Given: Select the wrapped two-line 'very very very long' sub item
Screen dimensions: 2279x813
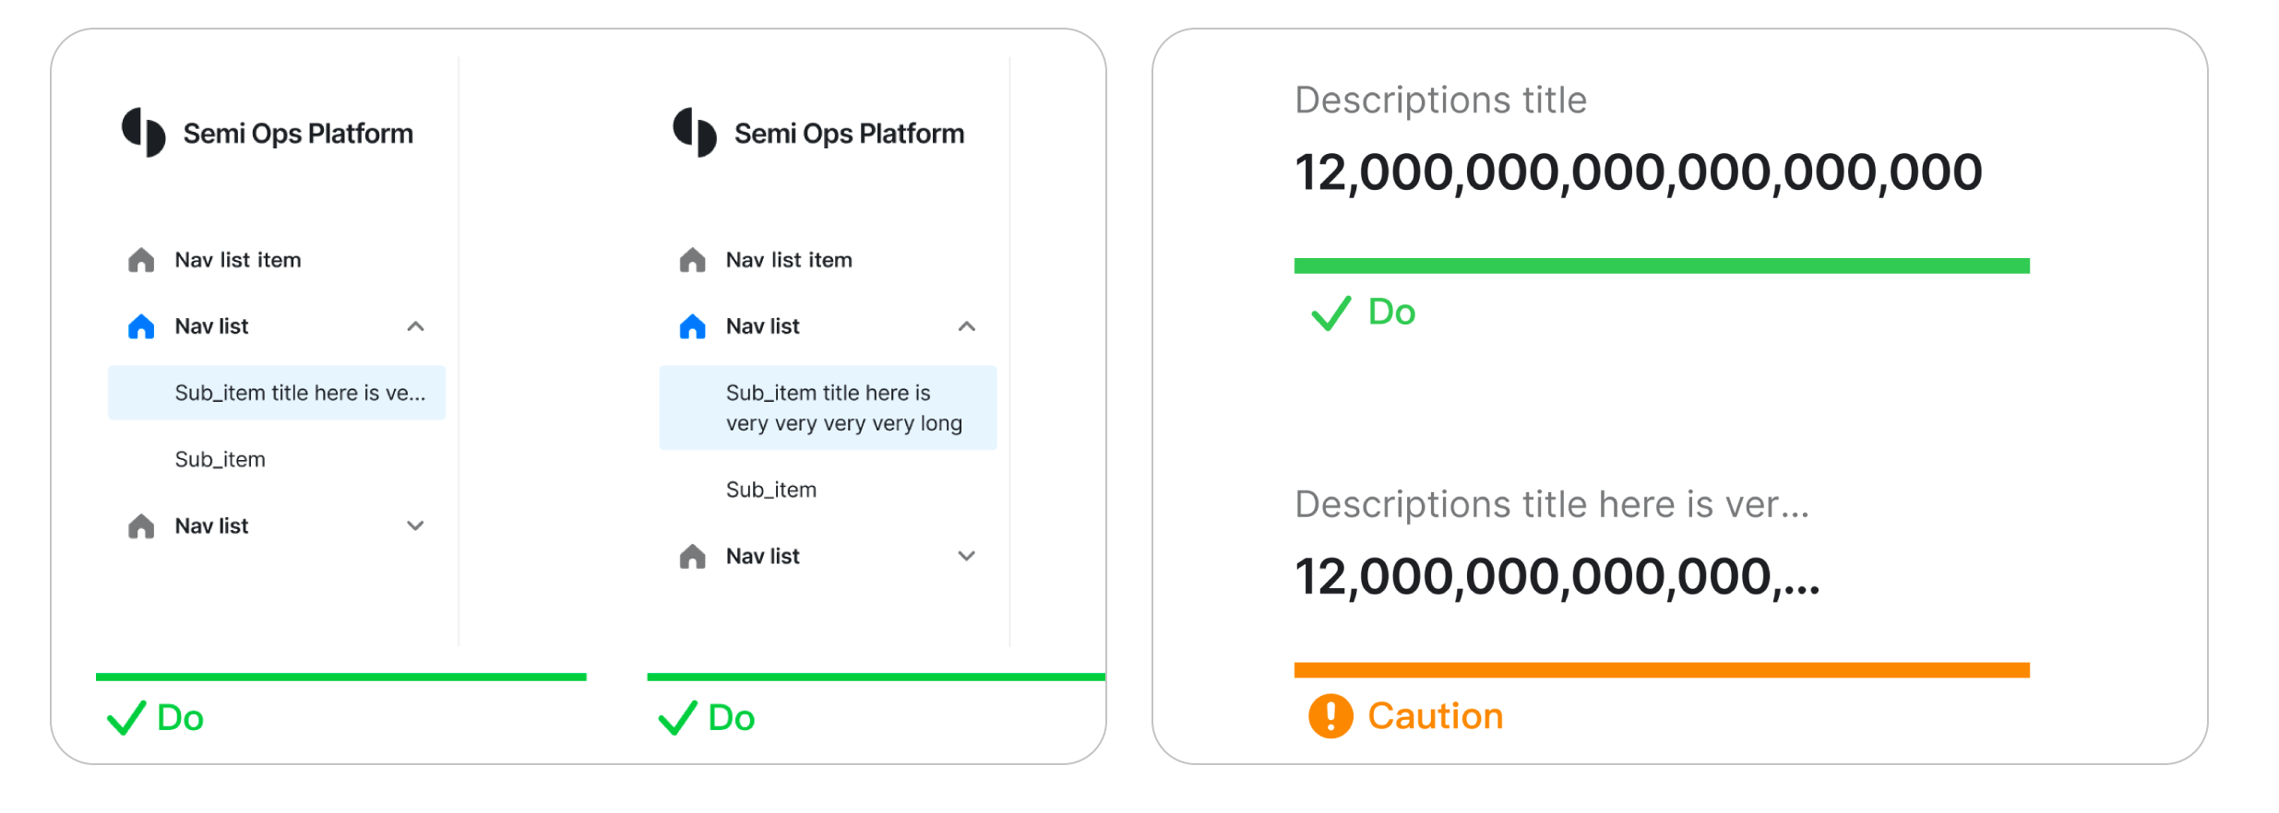Looking at the screenshot, I should [x=828, y=407].
